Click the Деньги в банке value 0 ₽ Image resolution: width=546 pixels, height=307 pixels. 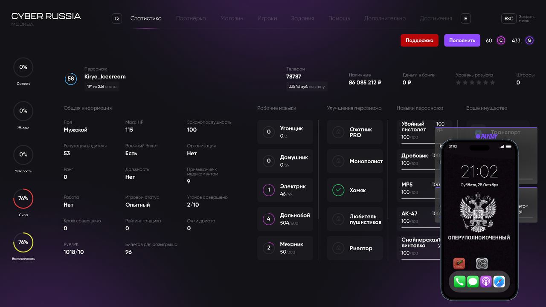click(407, 83)
